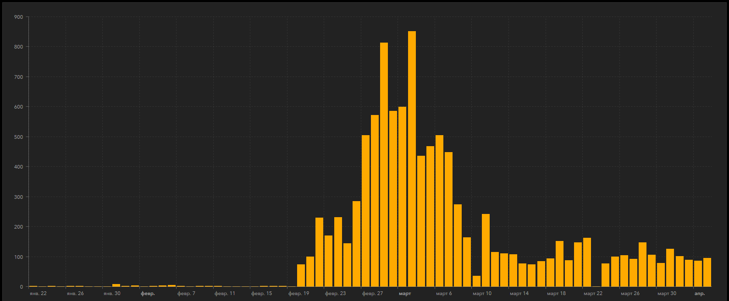Viewport: 729px width, 301px height.
Task: Click the tall bar for март 11
Action: 486,250
